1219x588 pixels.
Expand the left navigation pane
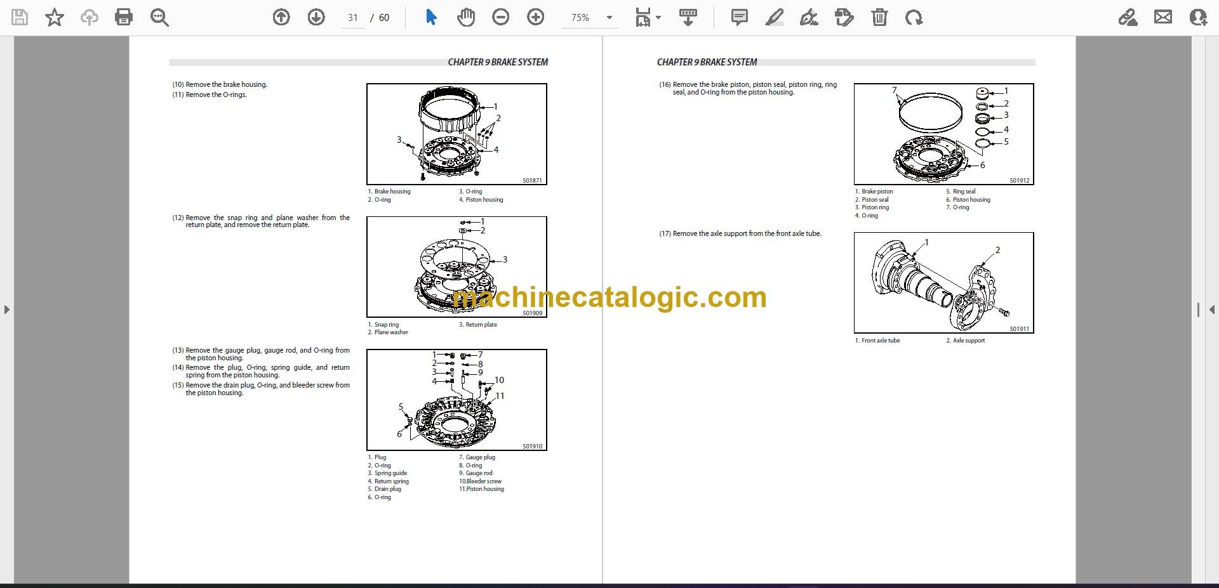coord(6,310)
